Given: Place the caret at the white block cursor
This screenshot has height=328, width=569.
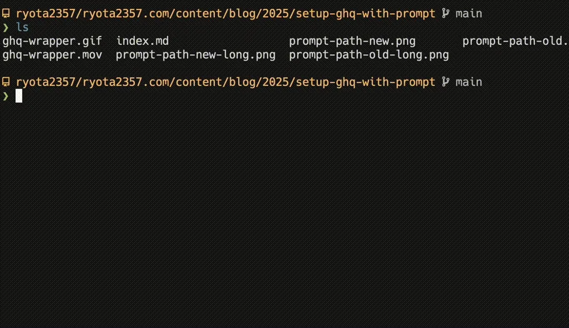Looking at the screenshot, I should [x=19, y=96].
